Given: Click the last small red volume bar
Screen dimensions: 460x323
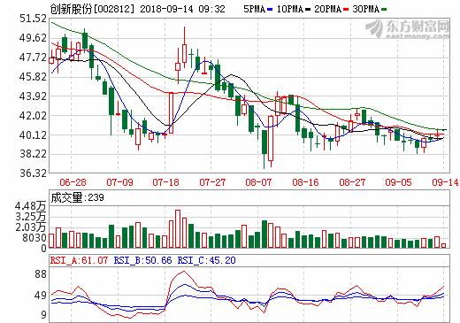Looking at the screenshot, I should (443, 245).
